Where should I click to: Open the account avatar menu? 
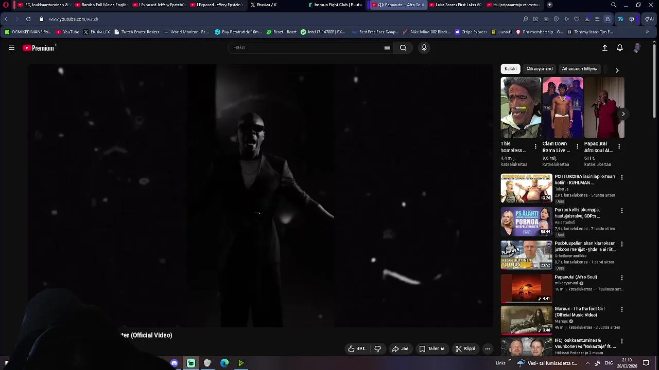point(637,48)
